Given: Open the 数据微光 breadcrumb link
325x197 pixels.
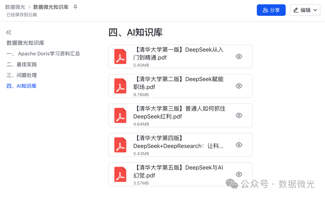Looking at the screenshot, I should (x=15, y=7).
